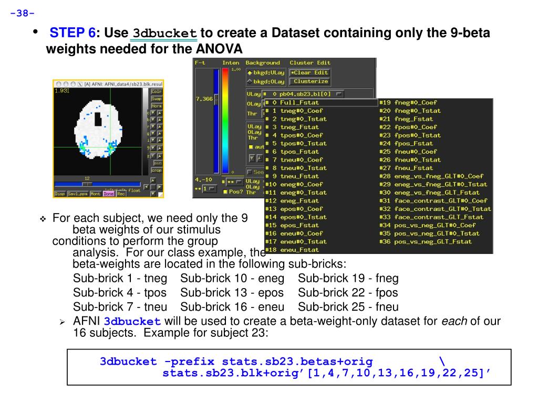Click the rotate 'r' up arrow

pos(160,126)
